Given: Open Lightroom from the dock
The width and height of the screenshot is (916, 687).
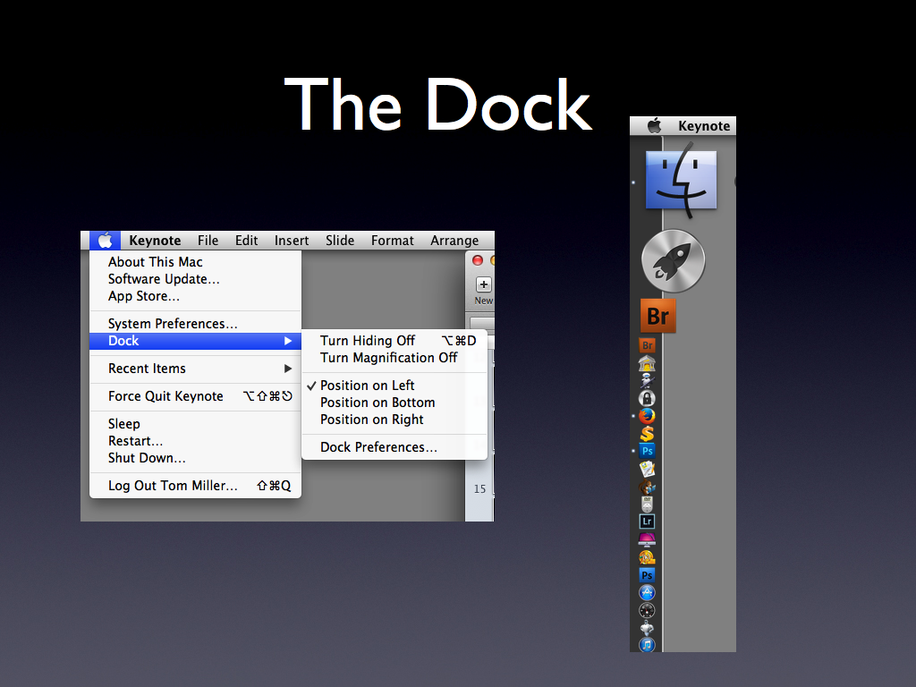Looking at the screenshot, I should [x=647, y=522].
